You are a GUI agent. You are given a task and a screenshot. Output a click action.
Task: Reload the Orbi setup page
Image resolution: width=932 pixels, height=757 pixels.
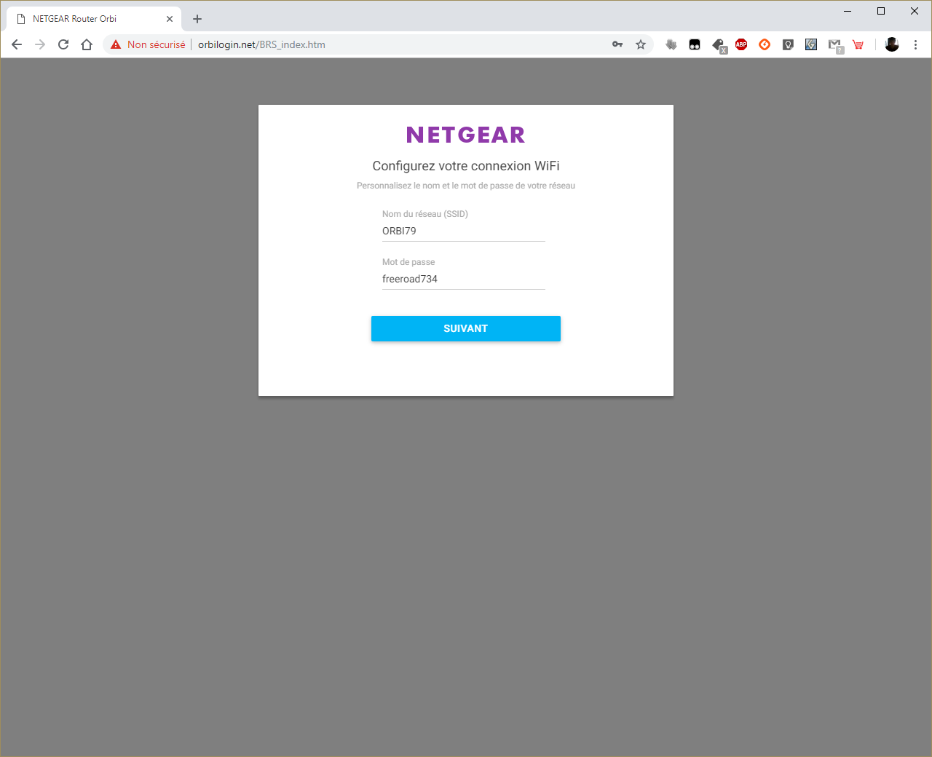63,44
